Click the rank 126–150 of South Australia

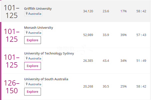[x=11, y=87]
